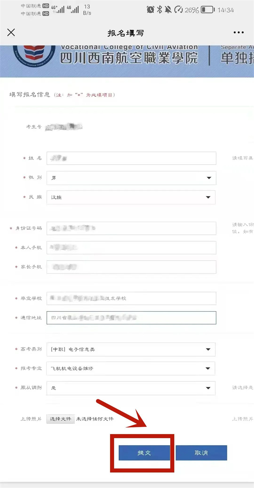Screen dimensions: 254x488
Task: Tap the alarm clock status icon
Action: click(x=150, y=10)
